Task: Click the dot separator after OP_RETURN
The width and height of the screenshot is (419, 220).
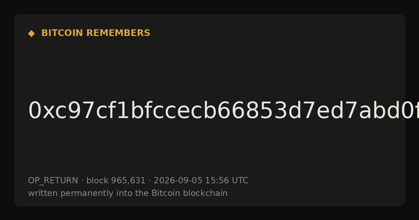Action: pyautogui.click(x=82, y=181)
